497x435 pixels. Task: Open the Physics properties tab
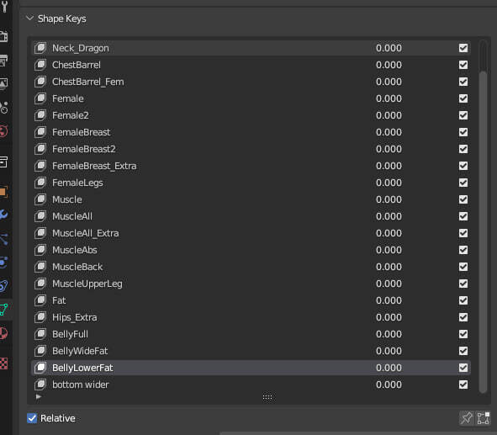pyautogui.click(x=4, y=263)
